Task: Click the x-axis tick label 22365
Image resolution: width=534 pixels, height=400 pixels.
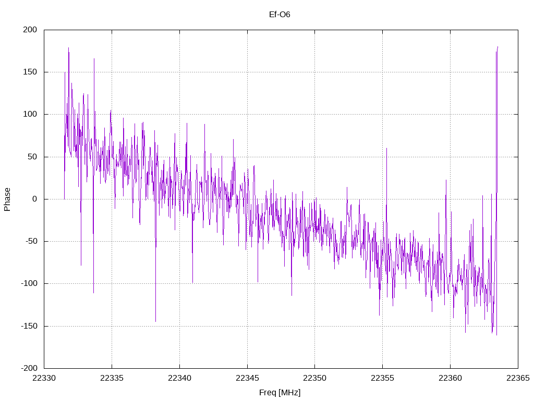Action: pos(518,378)
